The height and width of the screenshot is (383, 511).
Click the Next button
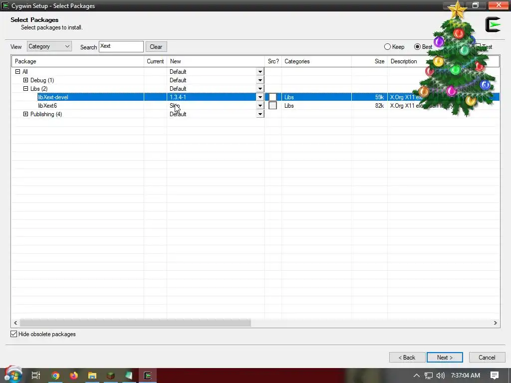click(445, 357)
